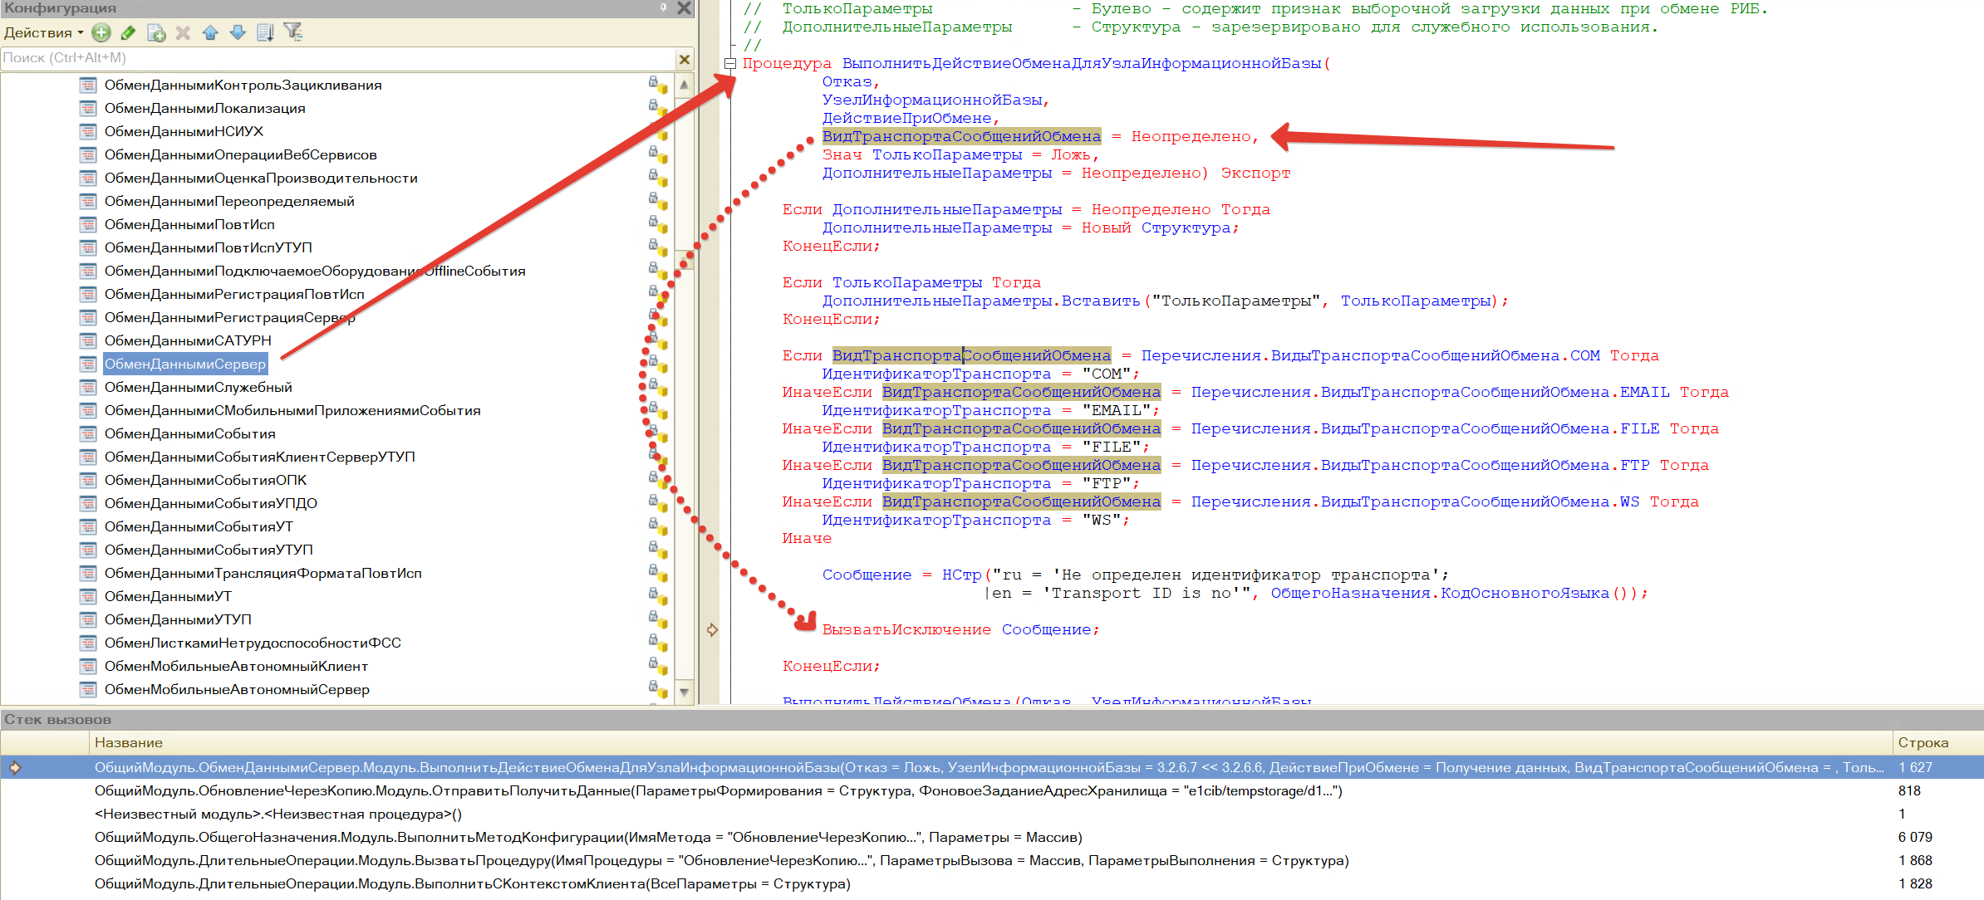Click on ИдентификаторТранспорта = "COM" line
Viewport: 1984px width, 900px height.
click(980, 374)
